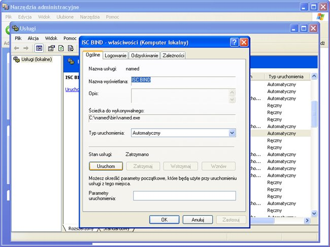Click the Forward arrow in Usługi toolbar

tap(26, 48)
